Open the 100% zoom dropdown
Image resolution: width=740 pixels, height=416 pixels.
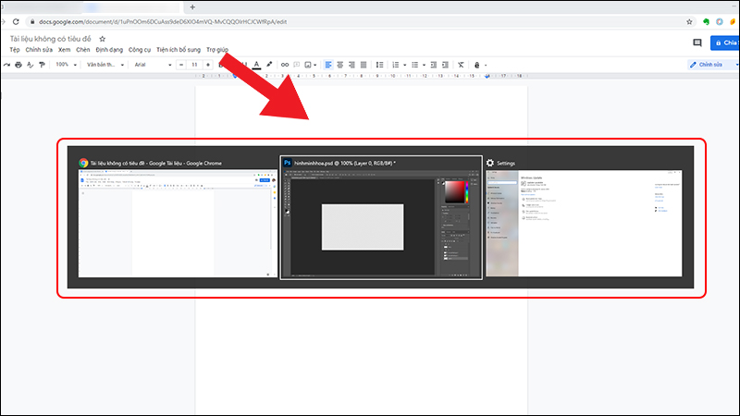click(66, 65)
